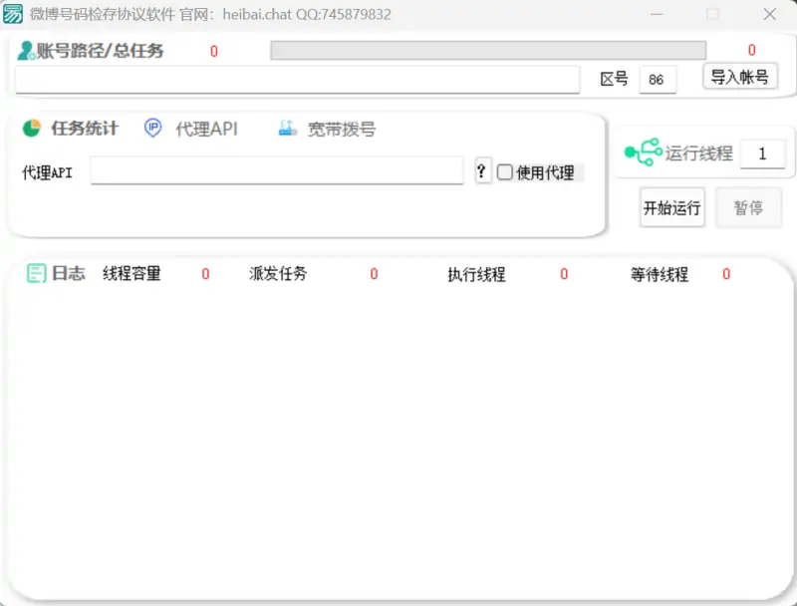Open the 代理API tab

click(x=206, y=130)
